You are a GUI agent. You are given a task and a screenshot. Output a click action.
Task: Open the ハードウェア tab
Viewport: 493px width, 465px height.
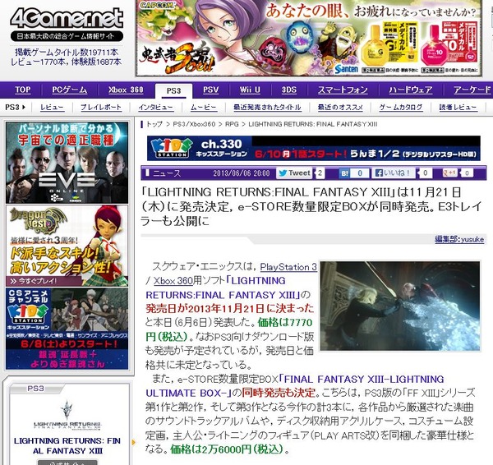[410, 90]
